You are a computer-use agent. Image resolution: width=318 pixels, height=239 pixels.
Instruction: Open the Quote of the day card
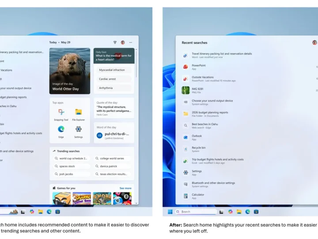tap(114, 108)
